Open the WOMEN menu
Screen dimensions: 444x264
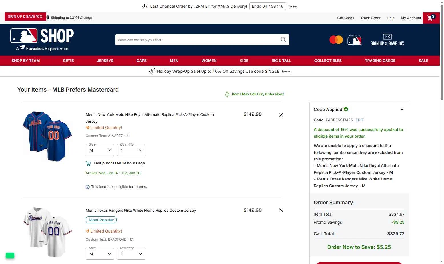209,61
